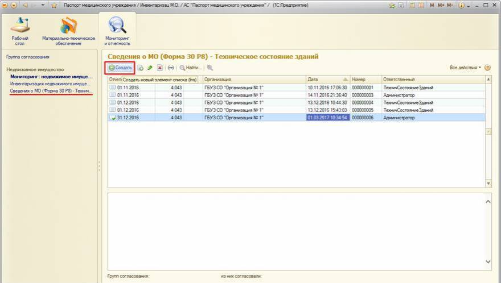Click the Создать (Create) button
This screenshot has height=283, width=501.
pyautogui.click(x=121, y=68)
